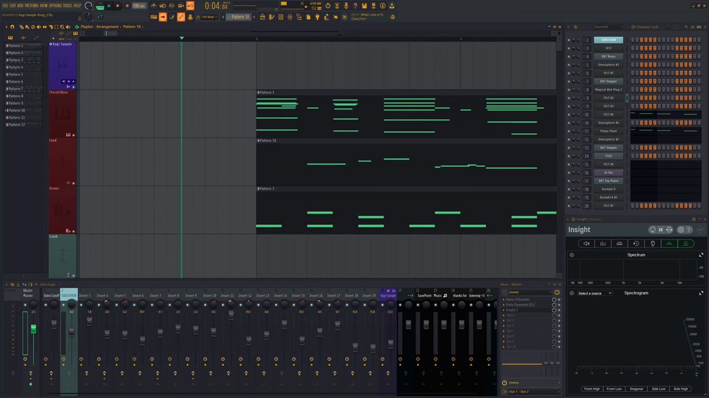Viewport: 709px width, 398px height.
Task: Pause the Insight meters
Action: pyautogui.click(x=661, y=229)
